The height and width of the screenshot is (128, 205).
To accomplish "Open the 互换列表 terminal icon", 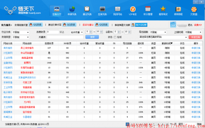I will [x=102, y=11].
